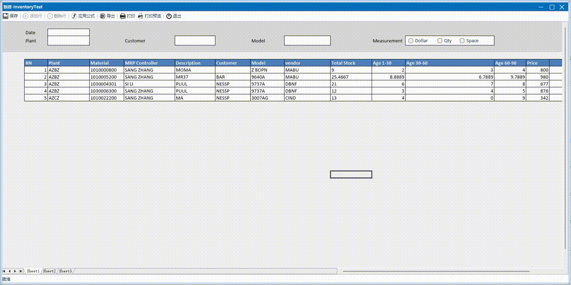571x285 pixels.
Task: Select price cell 876
Action: (x=538, y=91)
